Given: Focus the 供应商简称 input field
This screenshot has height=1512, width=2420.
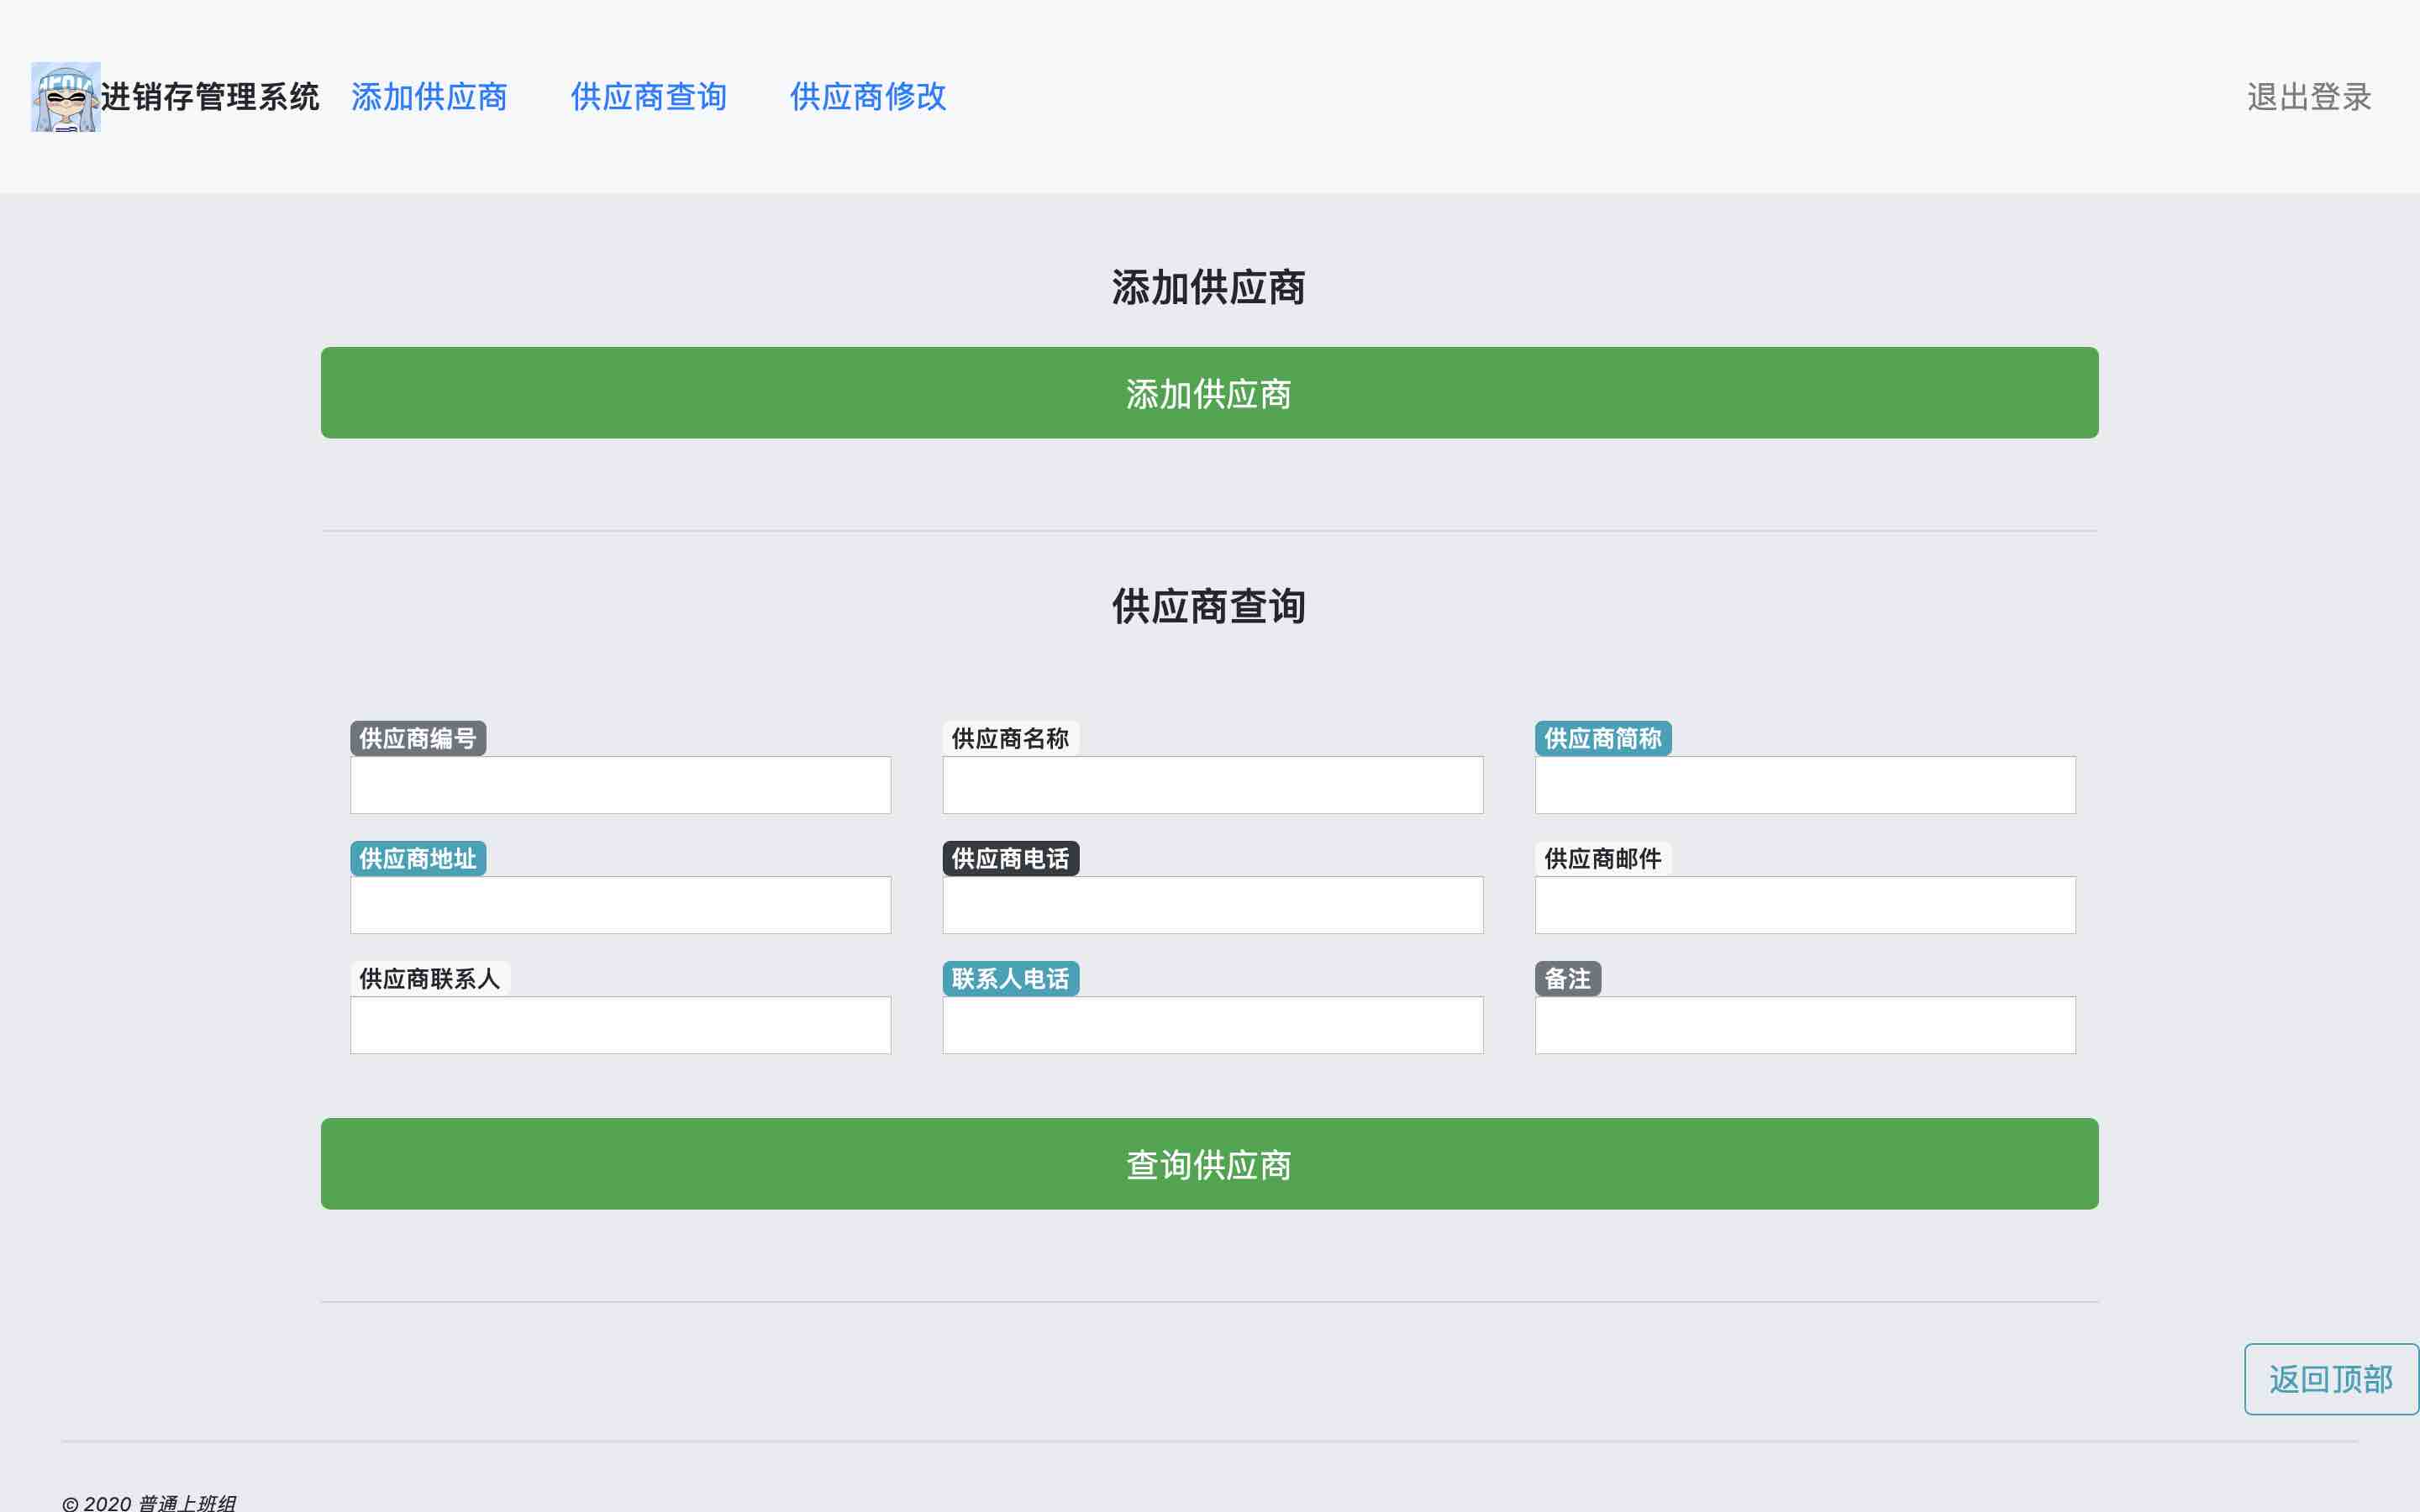Looking at the screenshot, I should point(1804,785).
